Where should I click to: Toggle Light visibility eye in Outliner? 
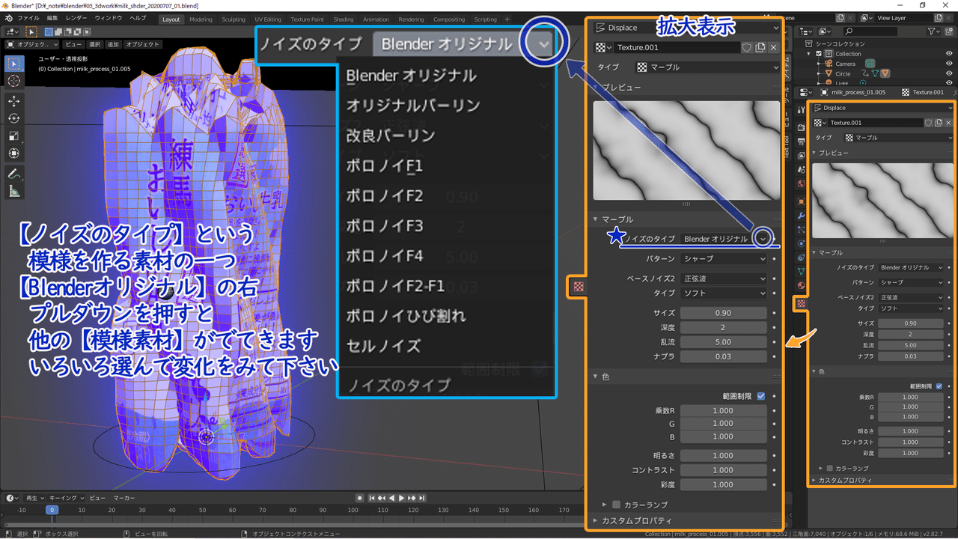pyautogui.click(x=949, y=82)
